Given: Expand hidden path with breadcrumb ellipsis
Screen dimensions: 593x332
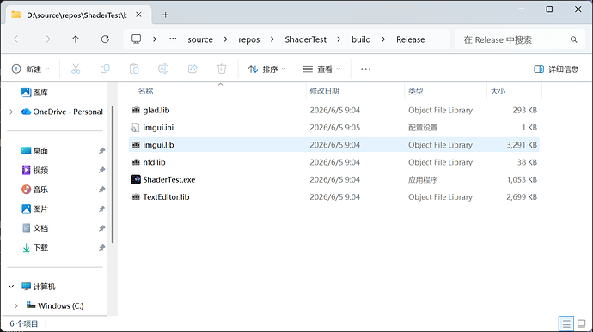Looking at the screenshot, I should (173, 39).
